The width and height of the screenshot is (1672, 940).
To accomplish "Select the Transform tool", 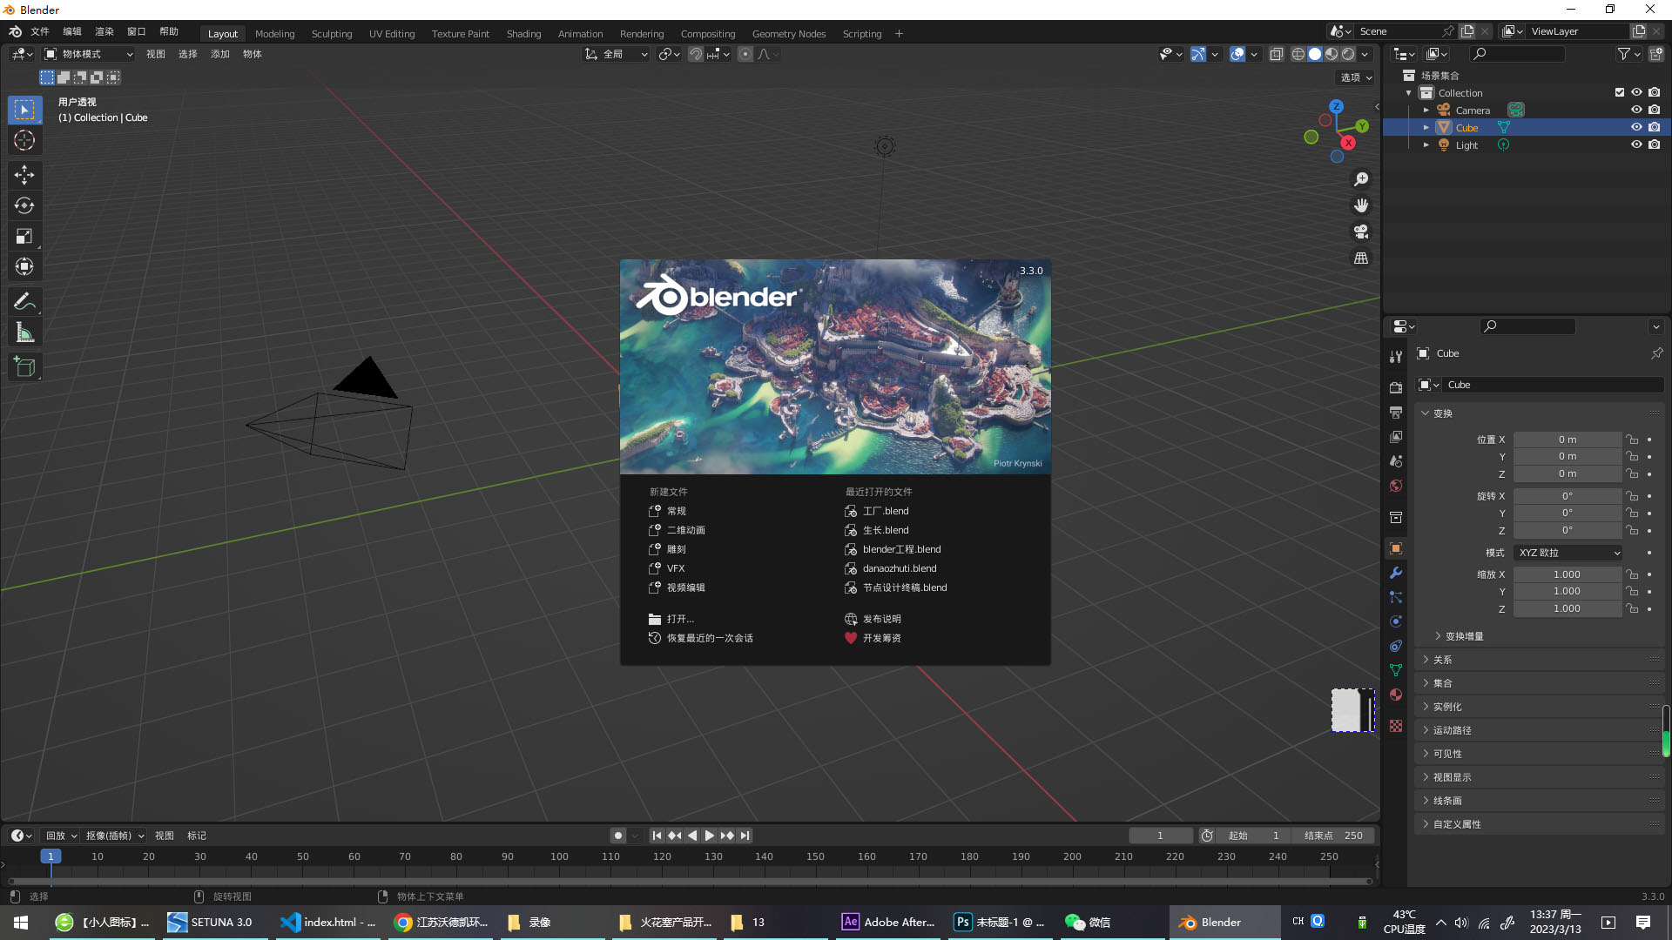I will [24, 266].
